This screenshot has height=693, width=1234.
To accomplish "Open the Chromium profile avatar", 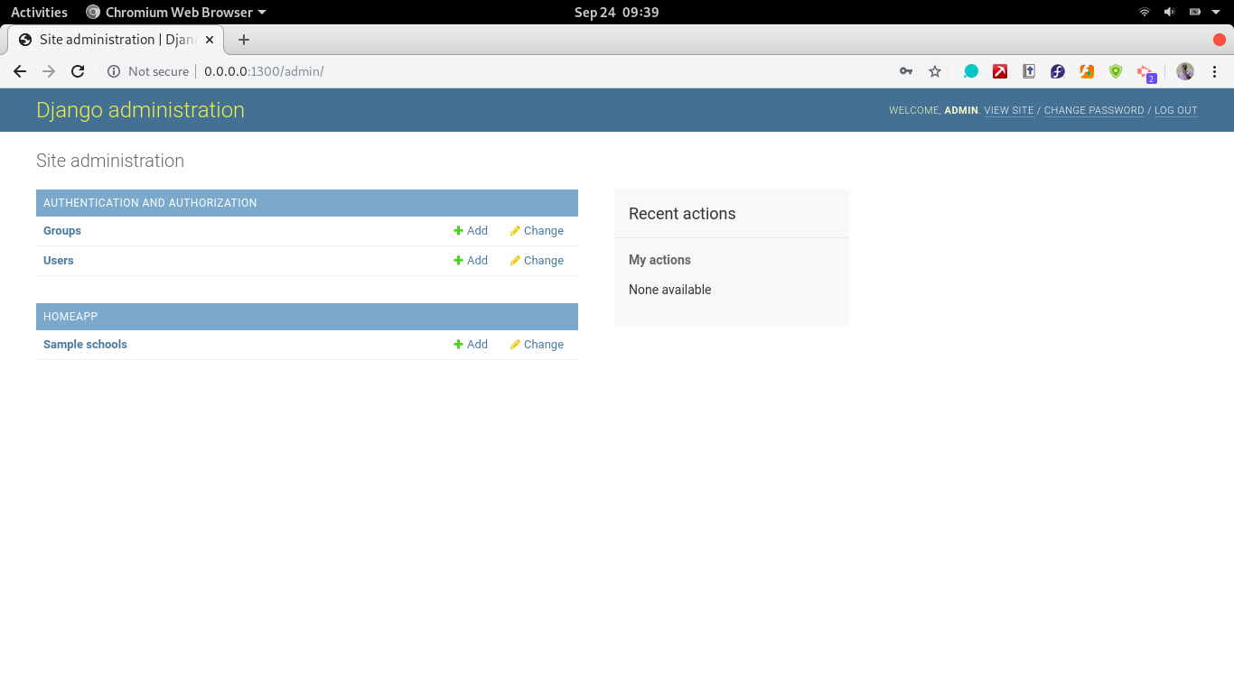I will tap(1185, 71).
